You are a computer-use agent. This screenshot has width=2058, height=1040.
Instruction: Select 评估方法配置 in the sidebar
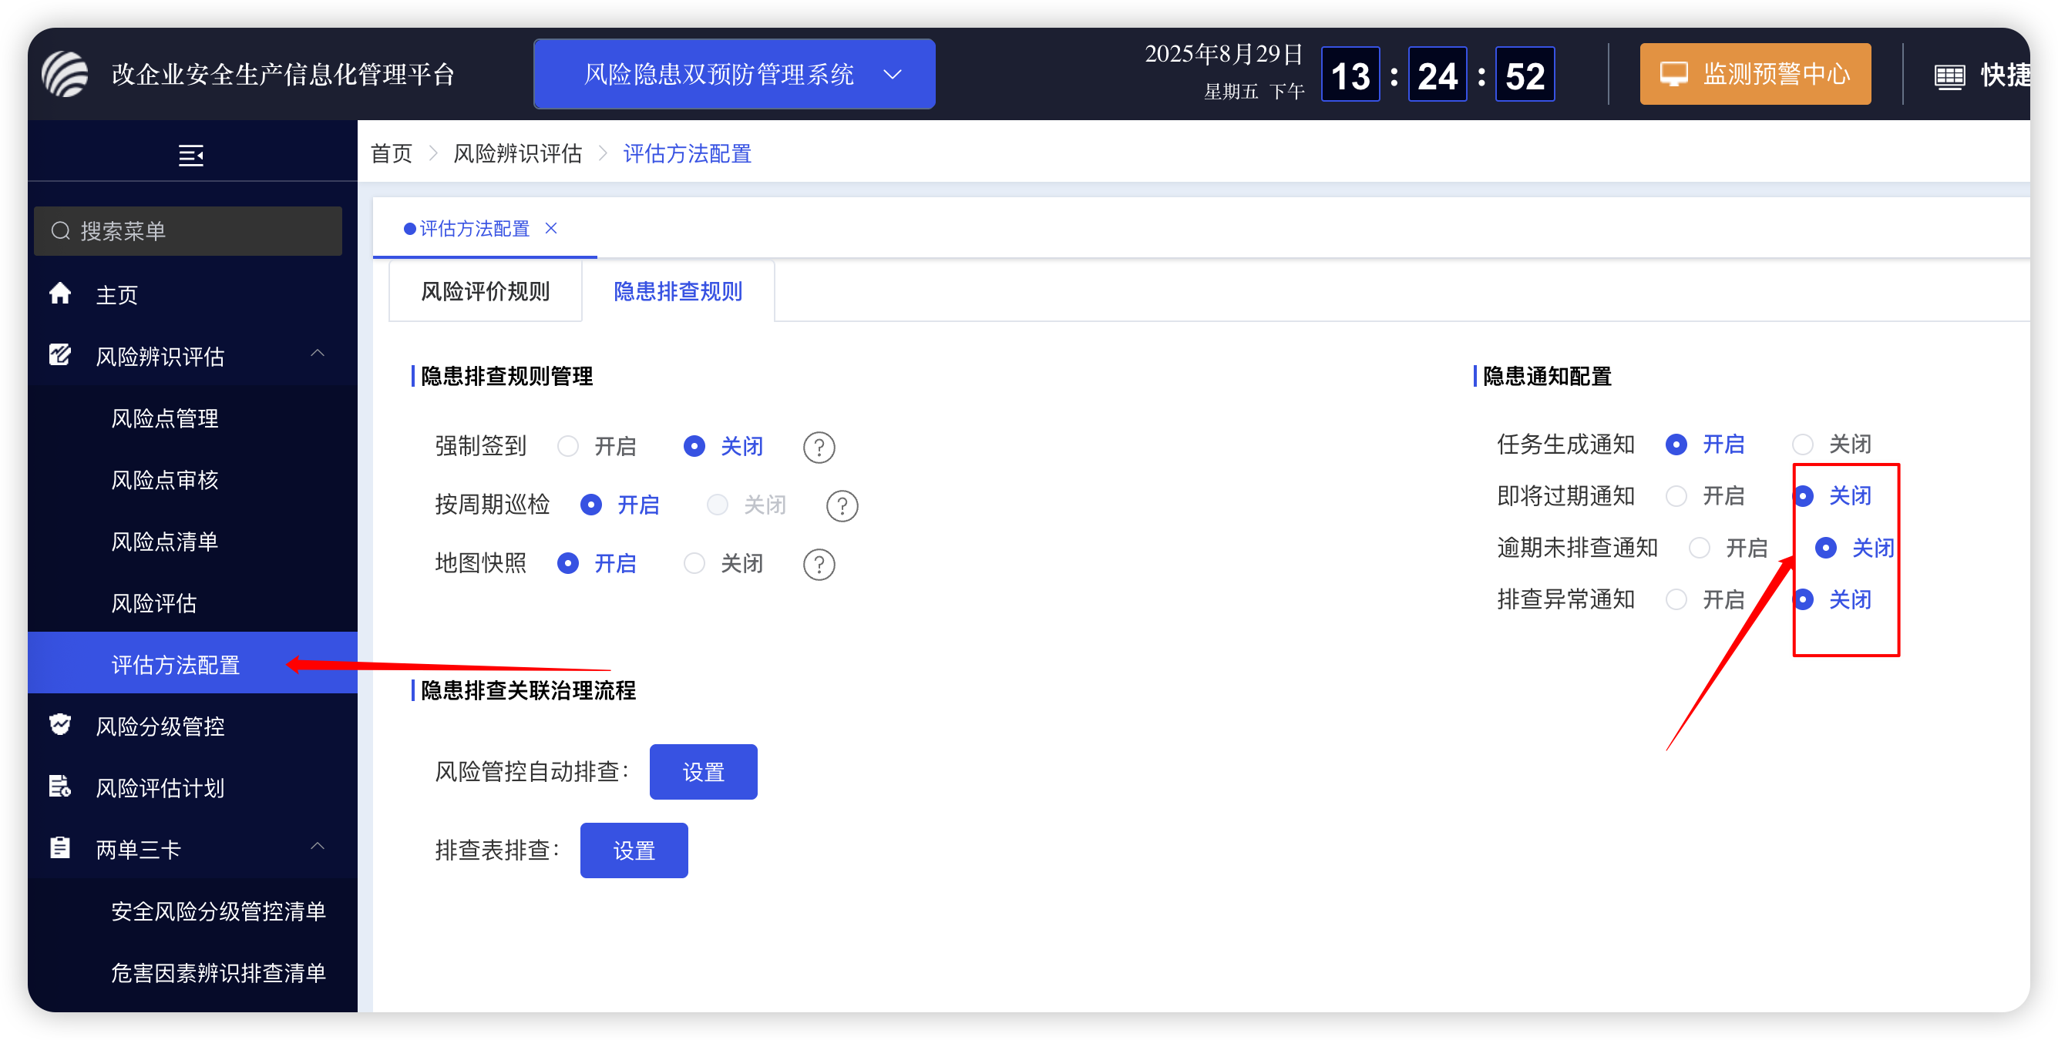pyautogui.click(x=193, y=663)
